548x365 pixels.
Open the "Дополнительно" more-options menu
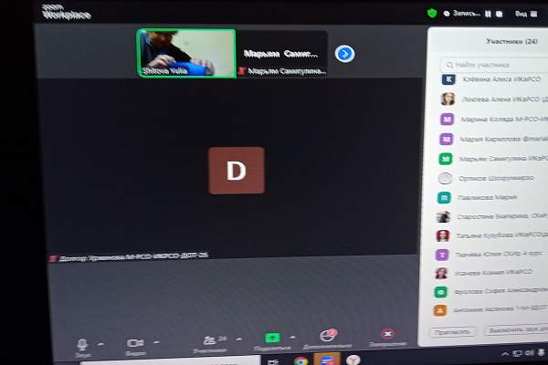[328, 339]
